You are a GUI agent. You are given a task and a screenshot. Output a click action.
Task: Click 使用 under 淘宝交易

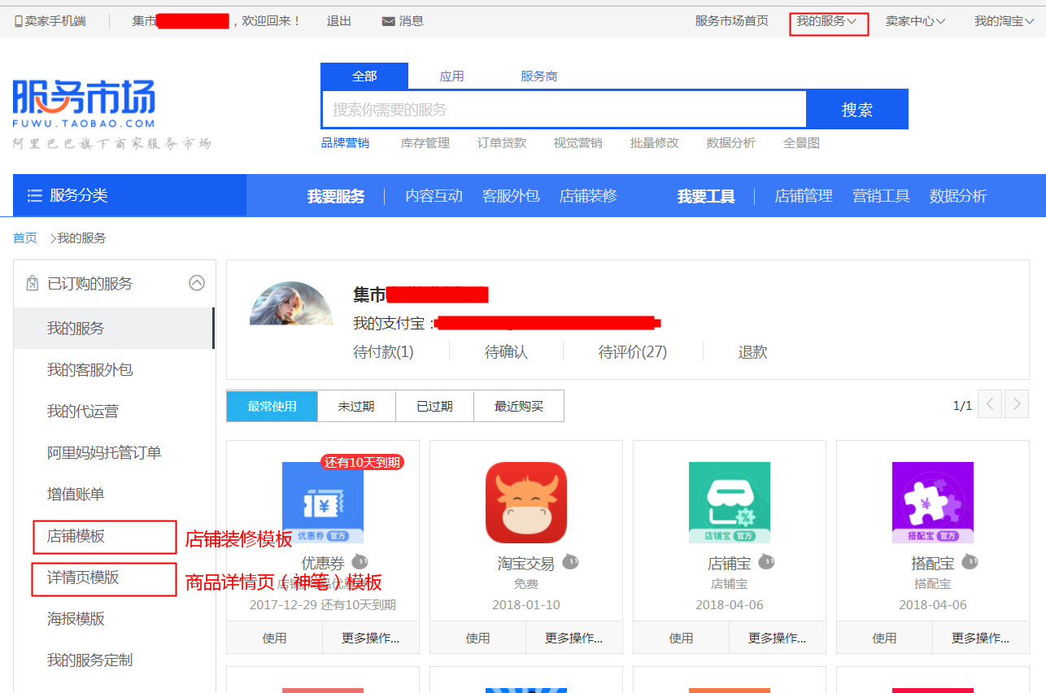point(478,638)
